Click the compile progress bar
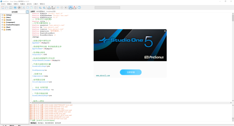Viewport: 234px width, 126px height. pos(107,8)
